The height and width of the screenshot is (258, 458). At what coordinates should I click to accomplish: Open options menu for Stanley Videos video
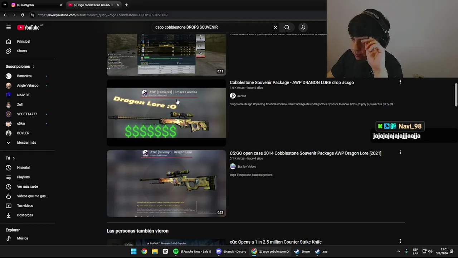point(400,153)
